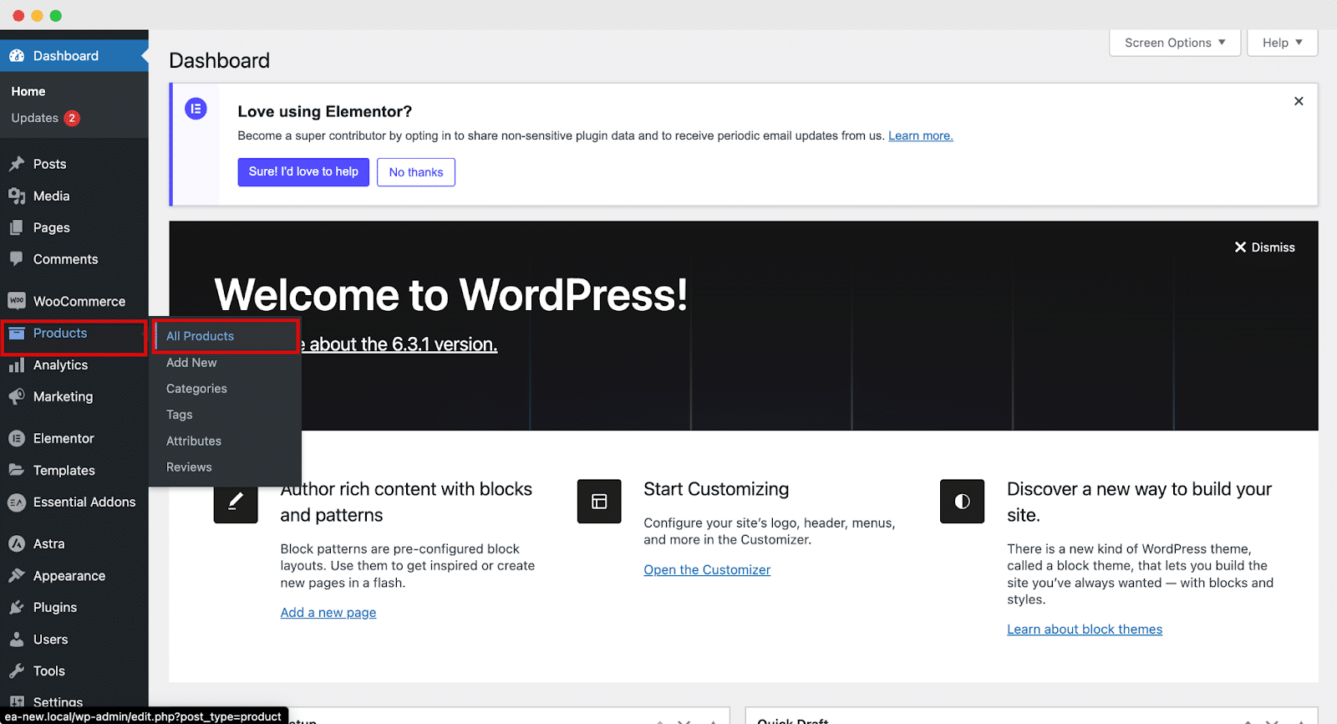Screen dimensions: 1337x724
Task: Click the Products archive icon
Action: 17,333
